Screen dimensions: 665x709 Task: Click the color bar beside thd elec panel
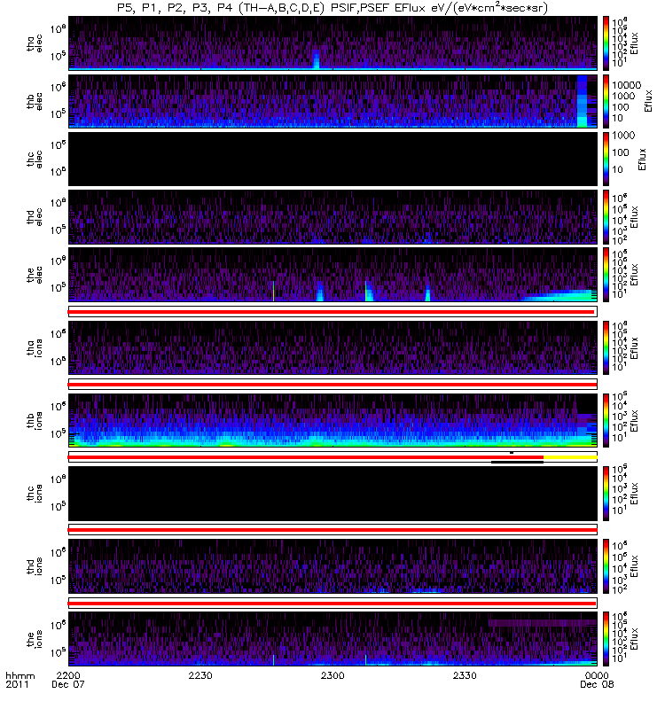click(606, 217)
